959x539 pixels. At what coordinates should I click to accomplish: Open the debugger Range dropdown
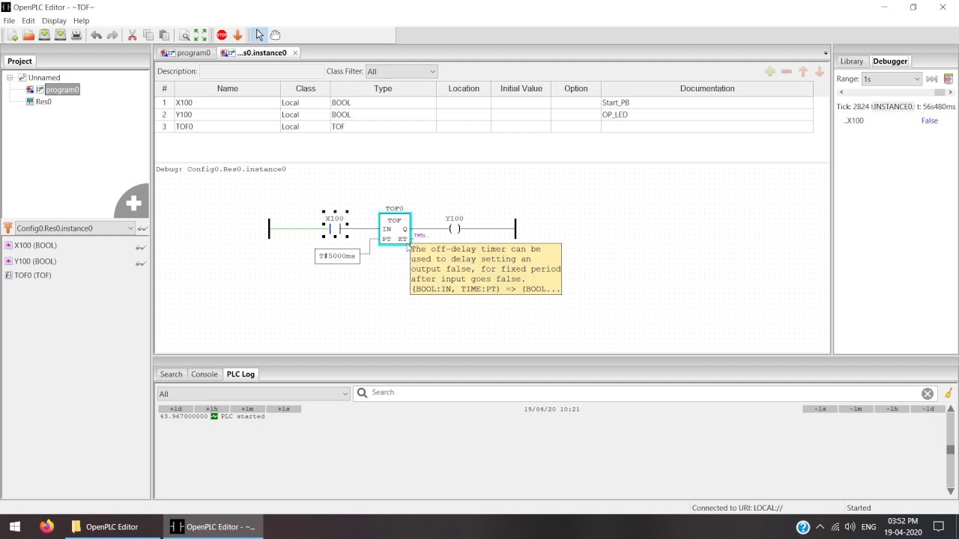point(892,79)
